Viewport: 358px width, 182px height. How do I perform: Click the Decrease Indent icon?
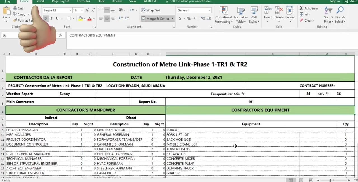[121, 18]
